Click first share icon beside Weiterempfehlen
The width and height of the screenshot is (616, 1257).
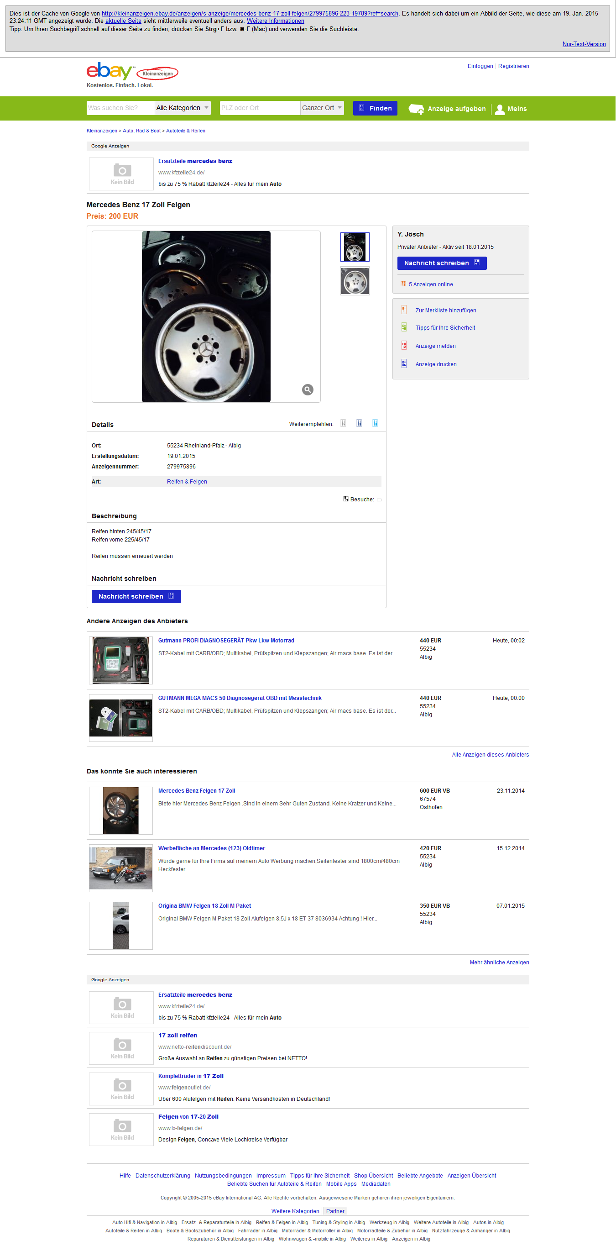(x=343, y=424)
